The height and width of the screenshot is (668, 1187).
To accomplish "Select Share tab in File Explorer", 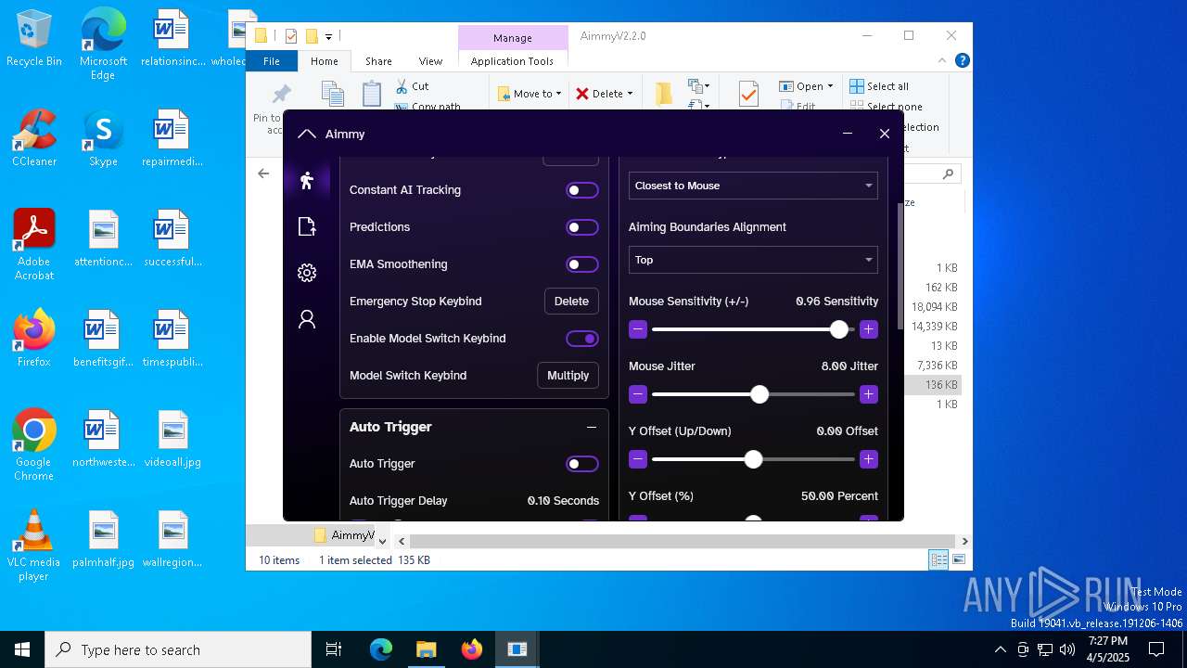I will [x=378, y=61].
